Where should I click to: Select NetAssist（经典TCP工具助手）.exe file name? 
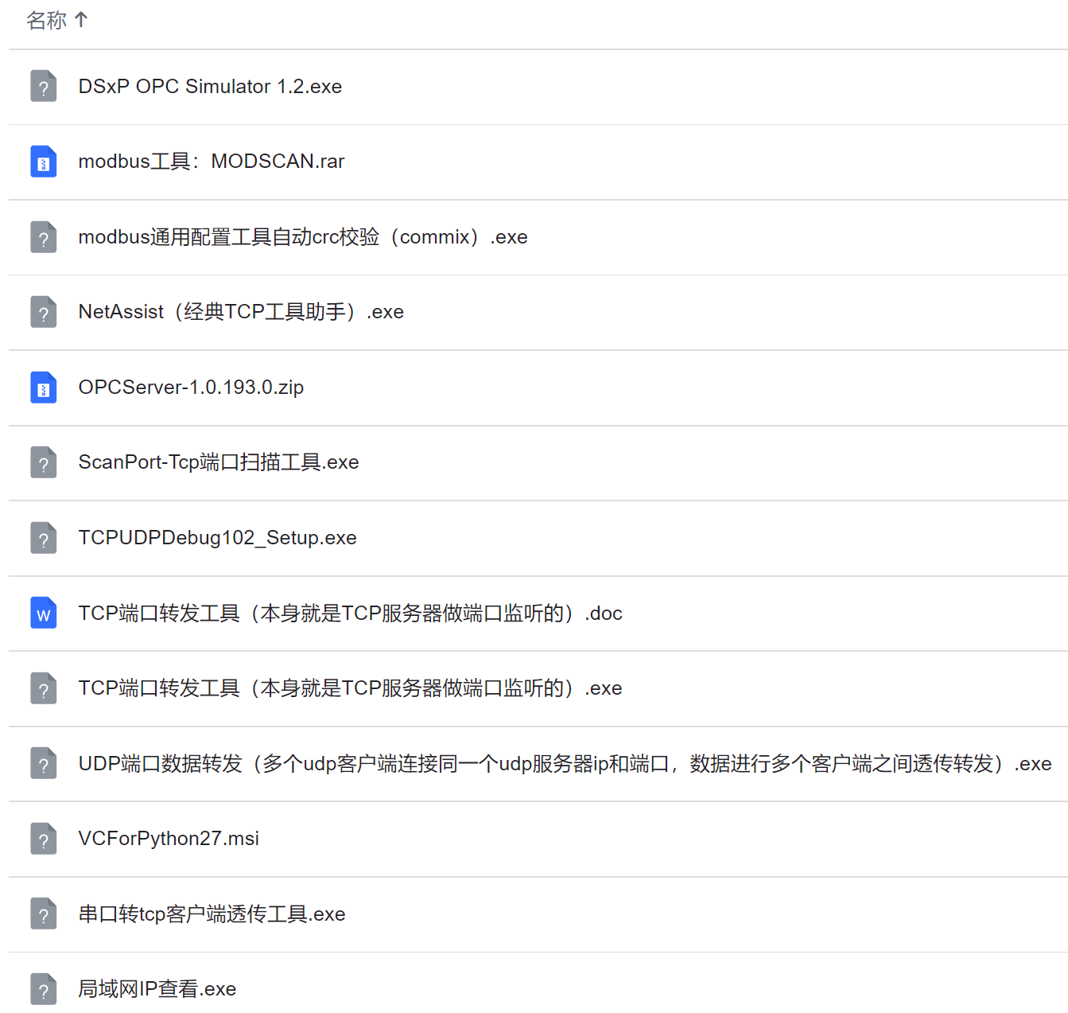pyautogui.click(x=241, y=312)
